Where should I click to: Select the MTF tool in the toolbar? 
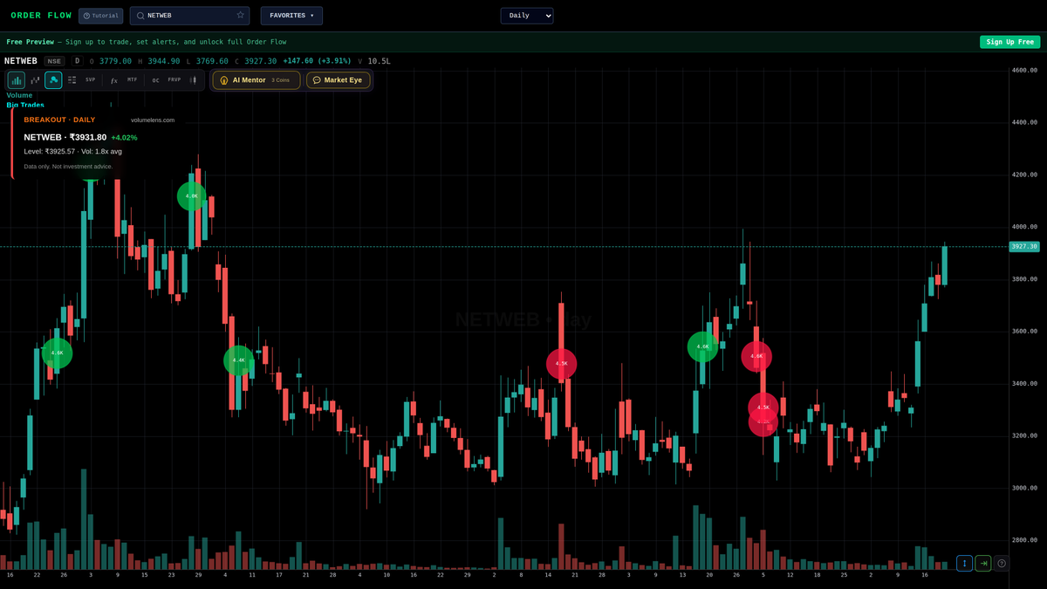point(132,79)
